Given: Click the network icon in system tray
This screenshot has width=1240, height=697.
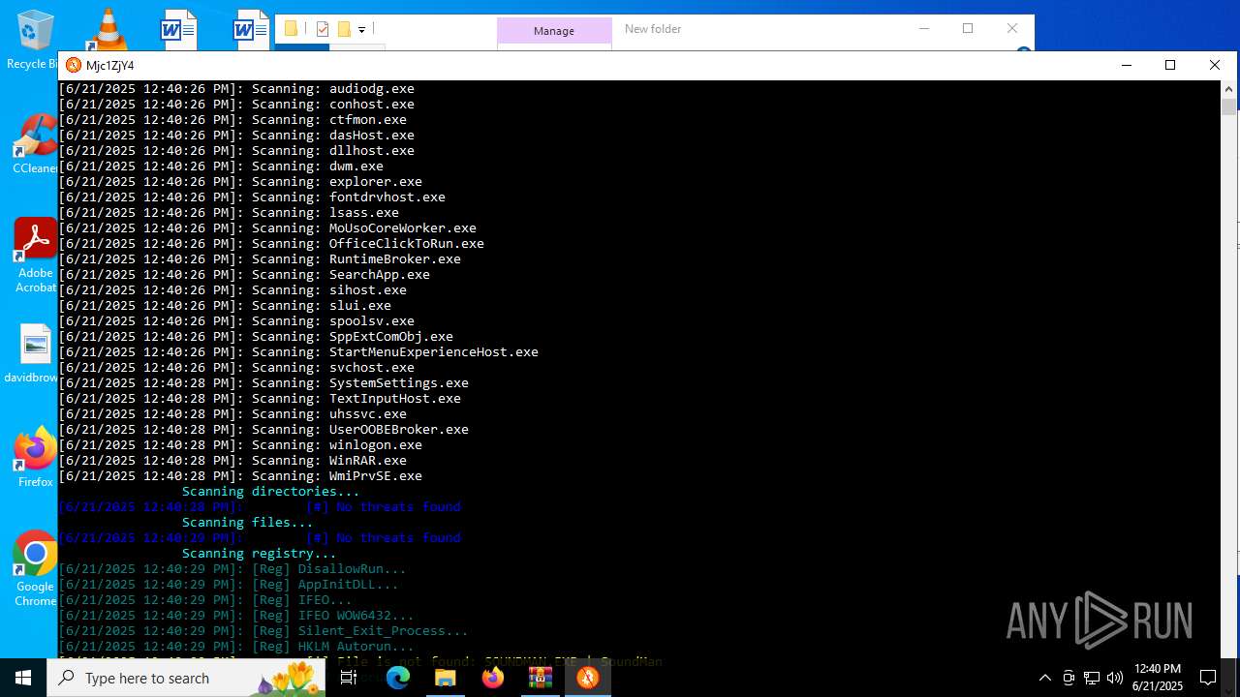Looking at the screenshot, I should [1092, 678].
